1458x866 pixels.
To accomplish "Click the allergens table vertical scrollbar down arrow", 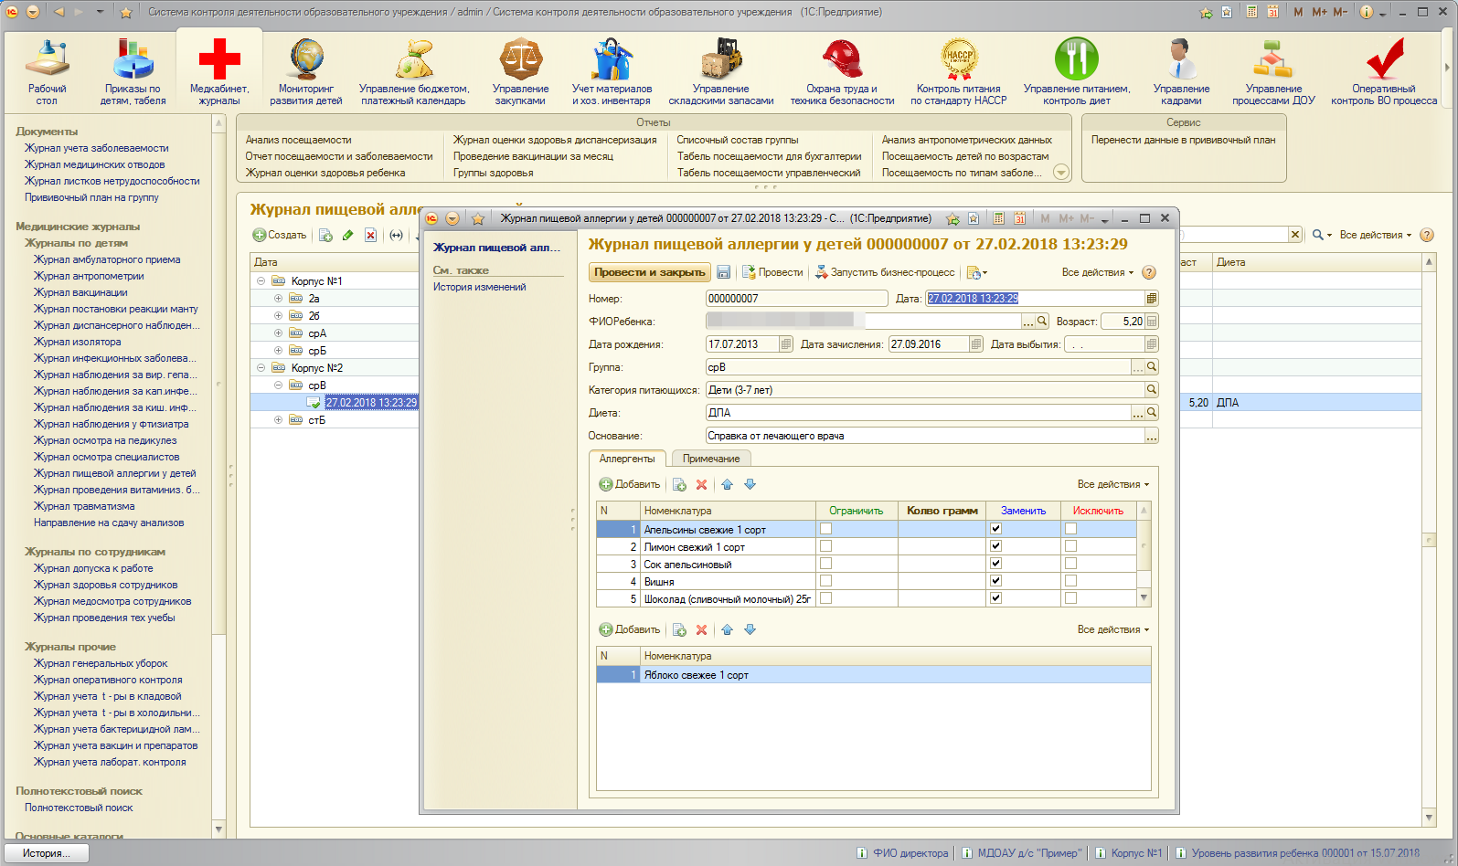I will point(1144,597).
